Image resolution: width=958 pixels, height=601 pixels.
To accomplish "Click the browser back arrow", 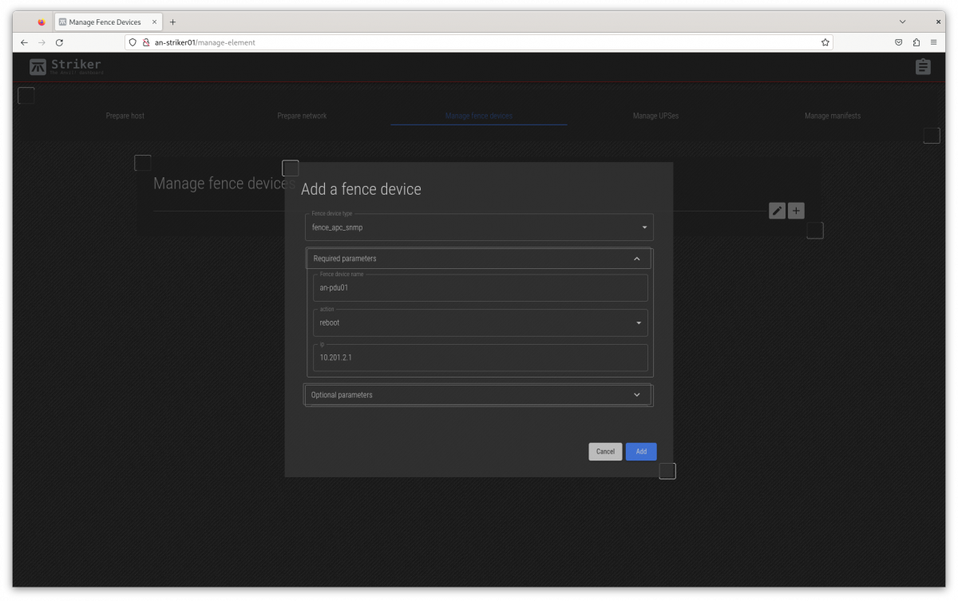I will tap(24, 42).
